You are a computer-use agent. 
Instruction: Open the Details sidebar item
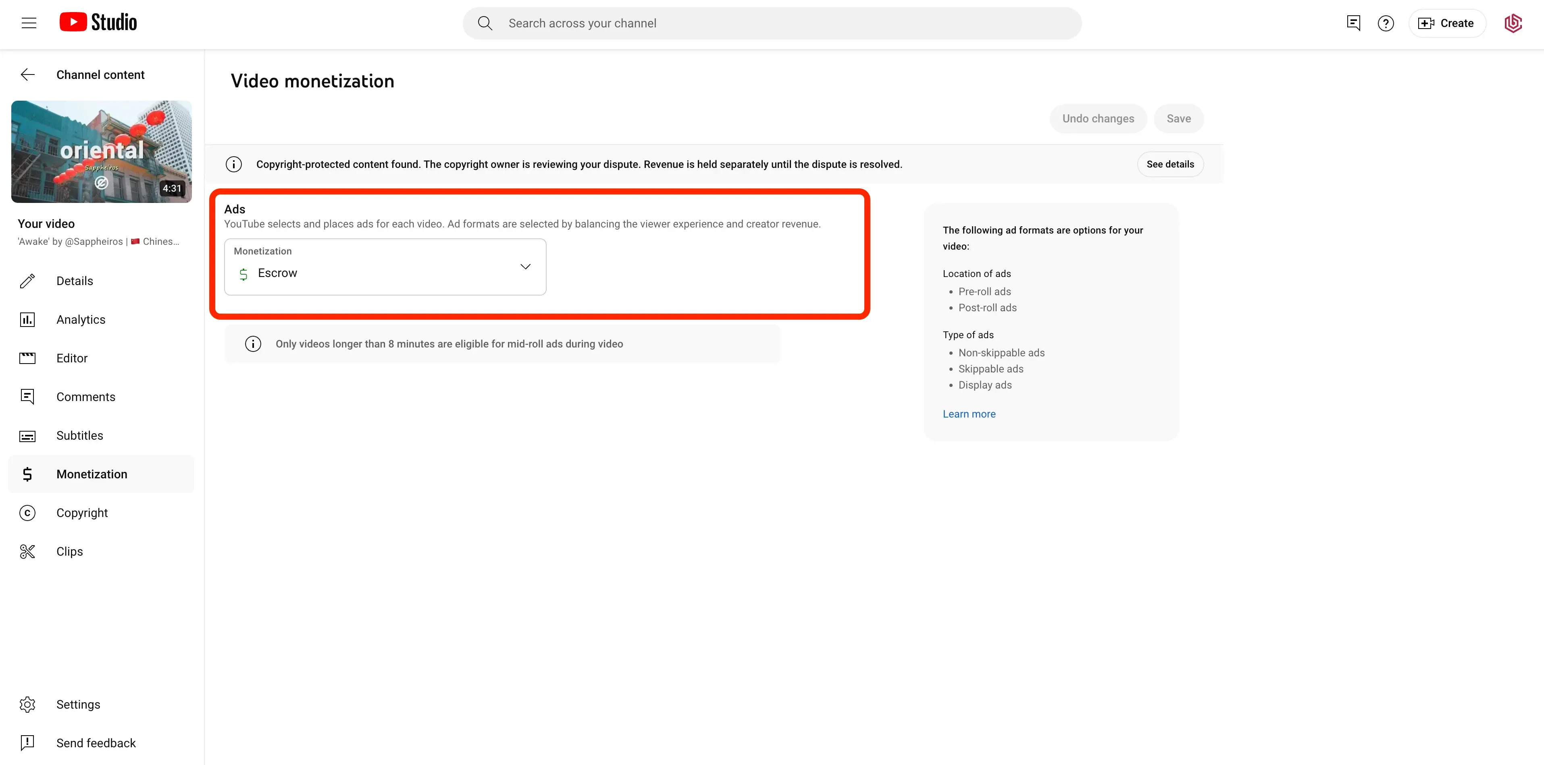click(101, 281)
